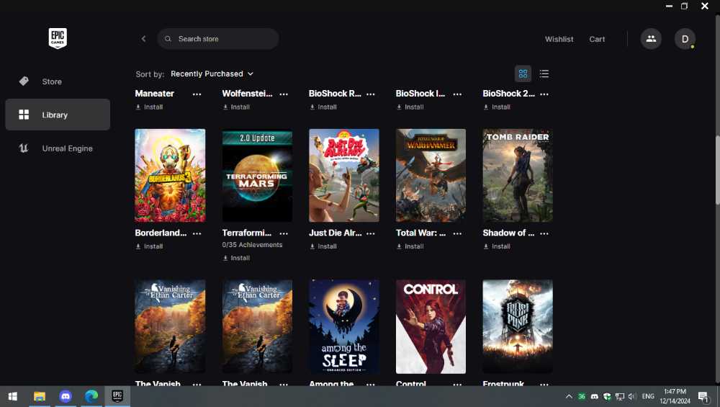Install Shadow of the Tomb Raider
This screenshot has height=407, width=720.
[x=497, y=246]
